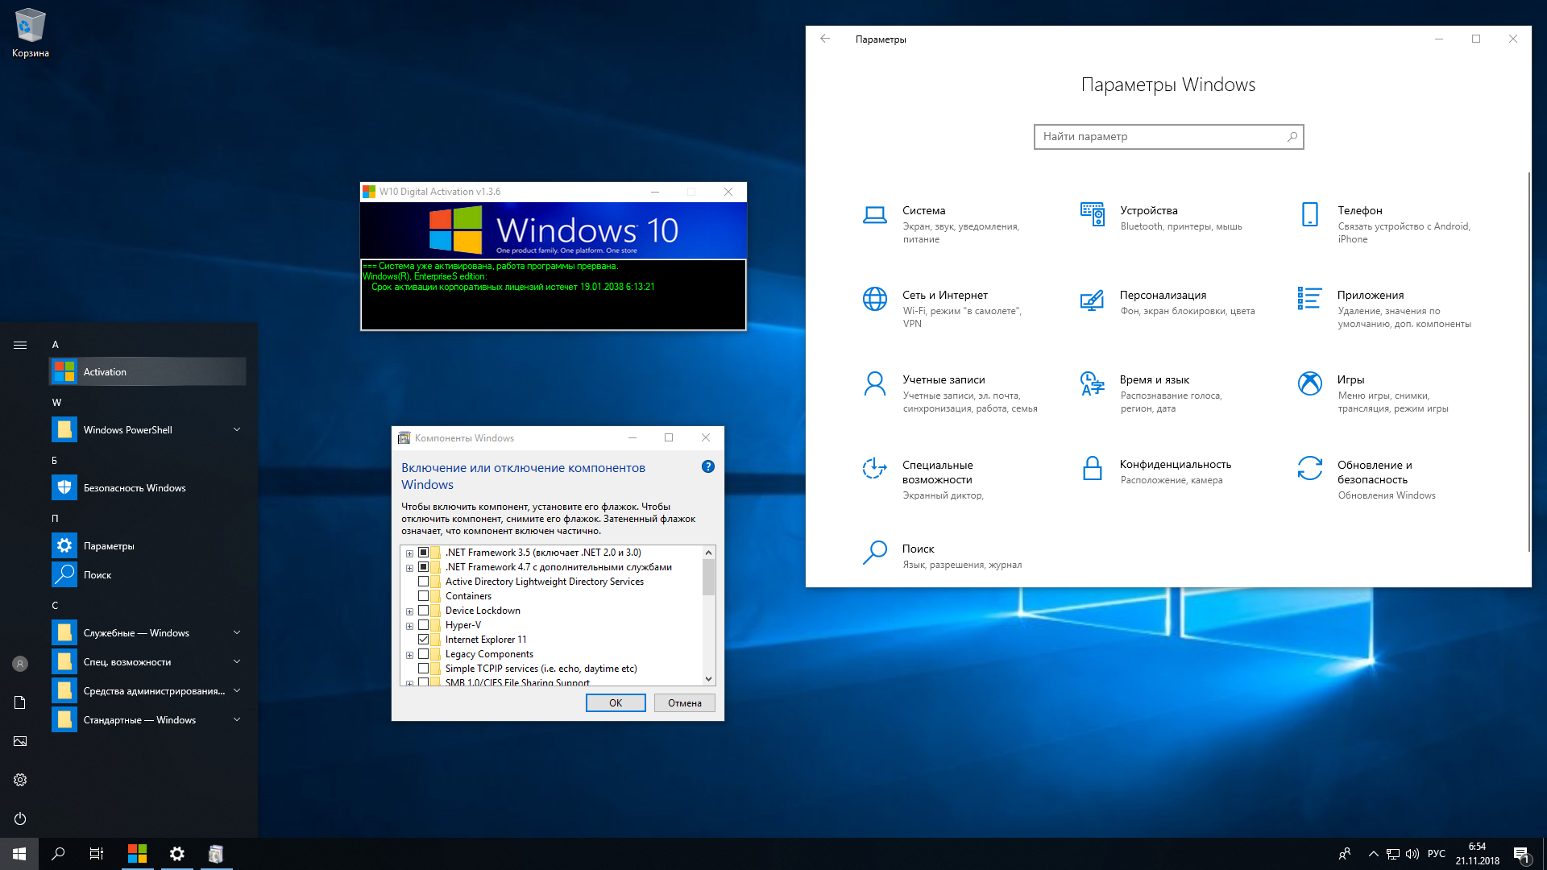1547x870 pixels.
Task: Click the Start menu hamburger expand icon
Action: pyautogui.click(x=20, y=345)
